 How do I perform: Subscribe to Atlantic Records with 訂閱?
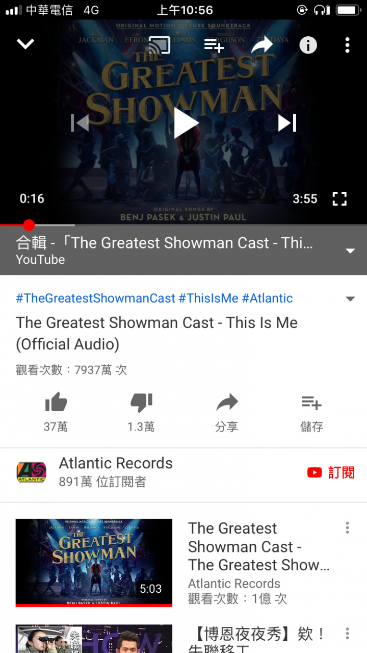(x=331, y=472)
